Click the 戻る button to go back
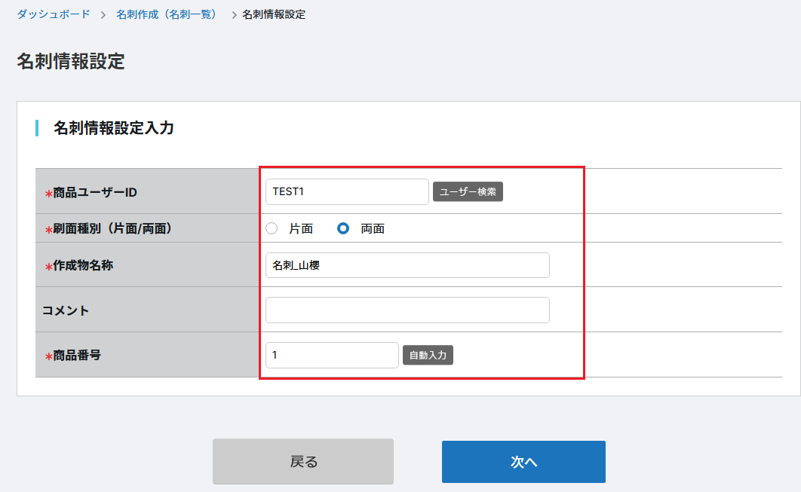Viewport: 801px width, 492px height. [x=303, y=462]
